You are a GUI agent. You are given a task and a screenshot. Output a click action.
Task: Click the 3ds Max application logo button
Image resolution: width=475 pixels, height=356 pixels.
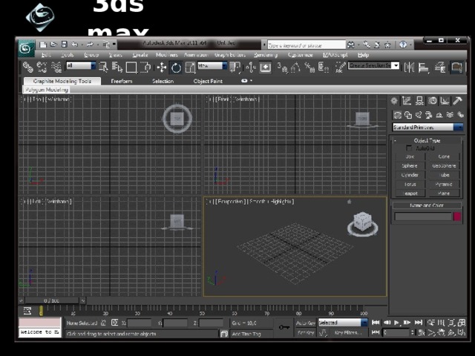(26, 48)
